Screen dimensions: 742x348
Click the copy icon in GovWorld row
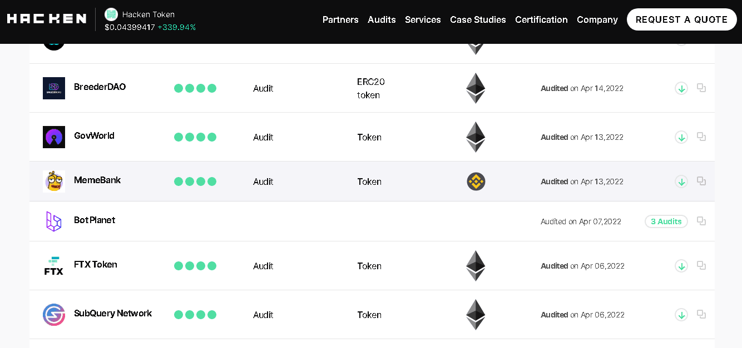(701, 137)
